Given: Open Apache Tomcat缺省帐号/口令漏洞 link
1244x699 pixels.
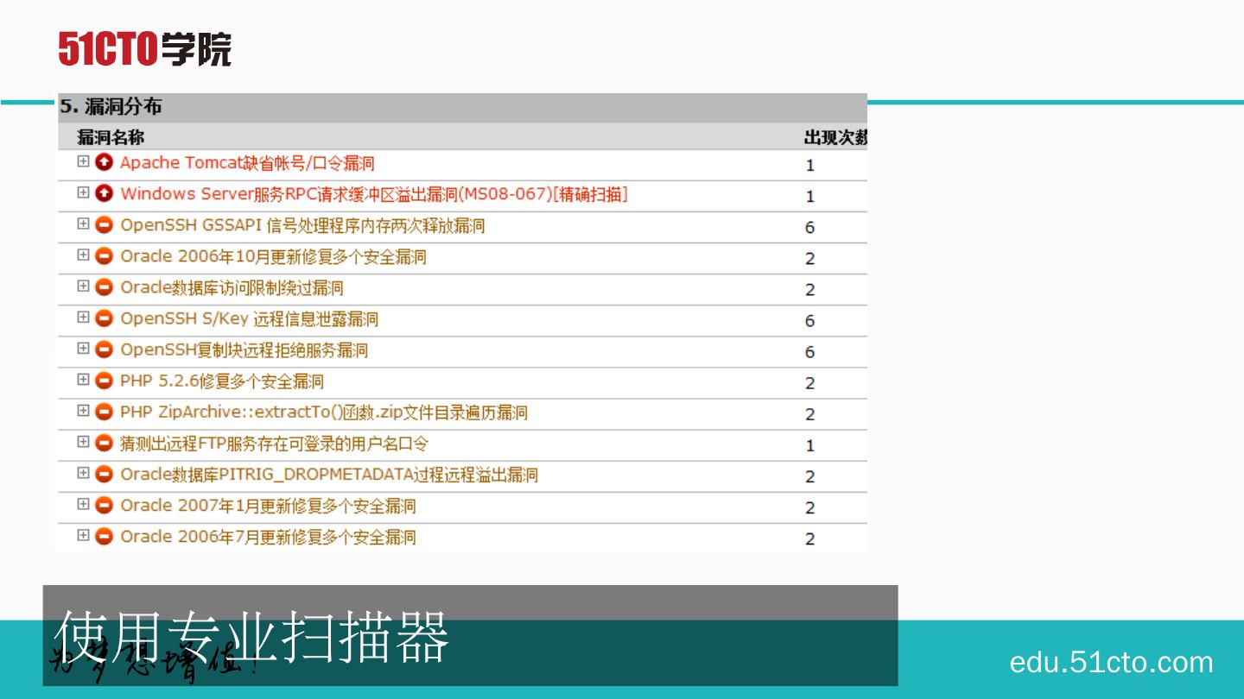Looking at the screenshot, I should [247, 163].
